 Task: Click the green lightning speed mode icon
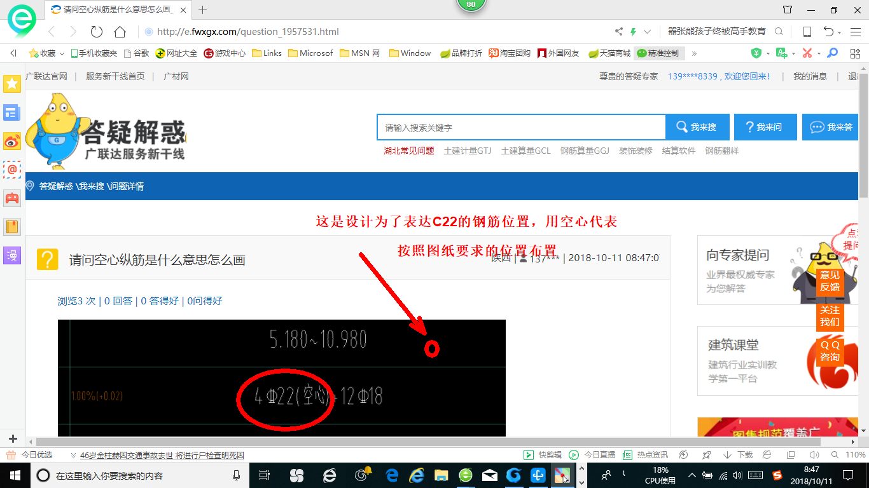click(x=633, y=32)
